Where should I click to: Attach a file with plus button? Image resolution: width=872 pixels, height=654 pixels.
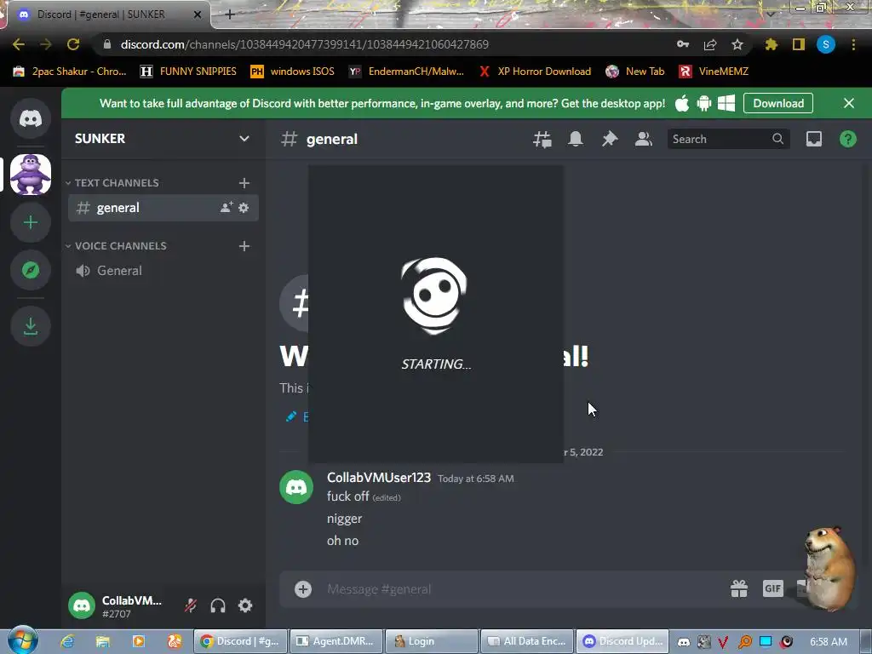pos(303,589)
